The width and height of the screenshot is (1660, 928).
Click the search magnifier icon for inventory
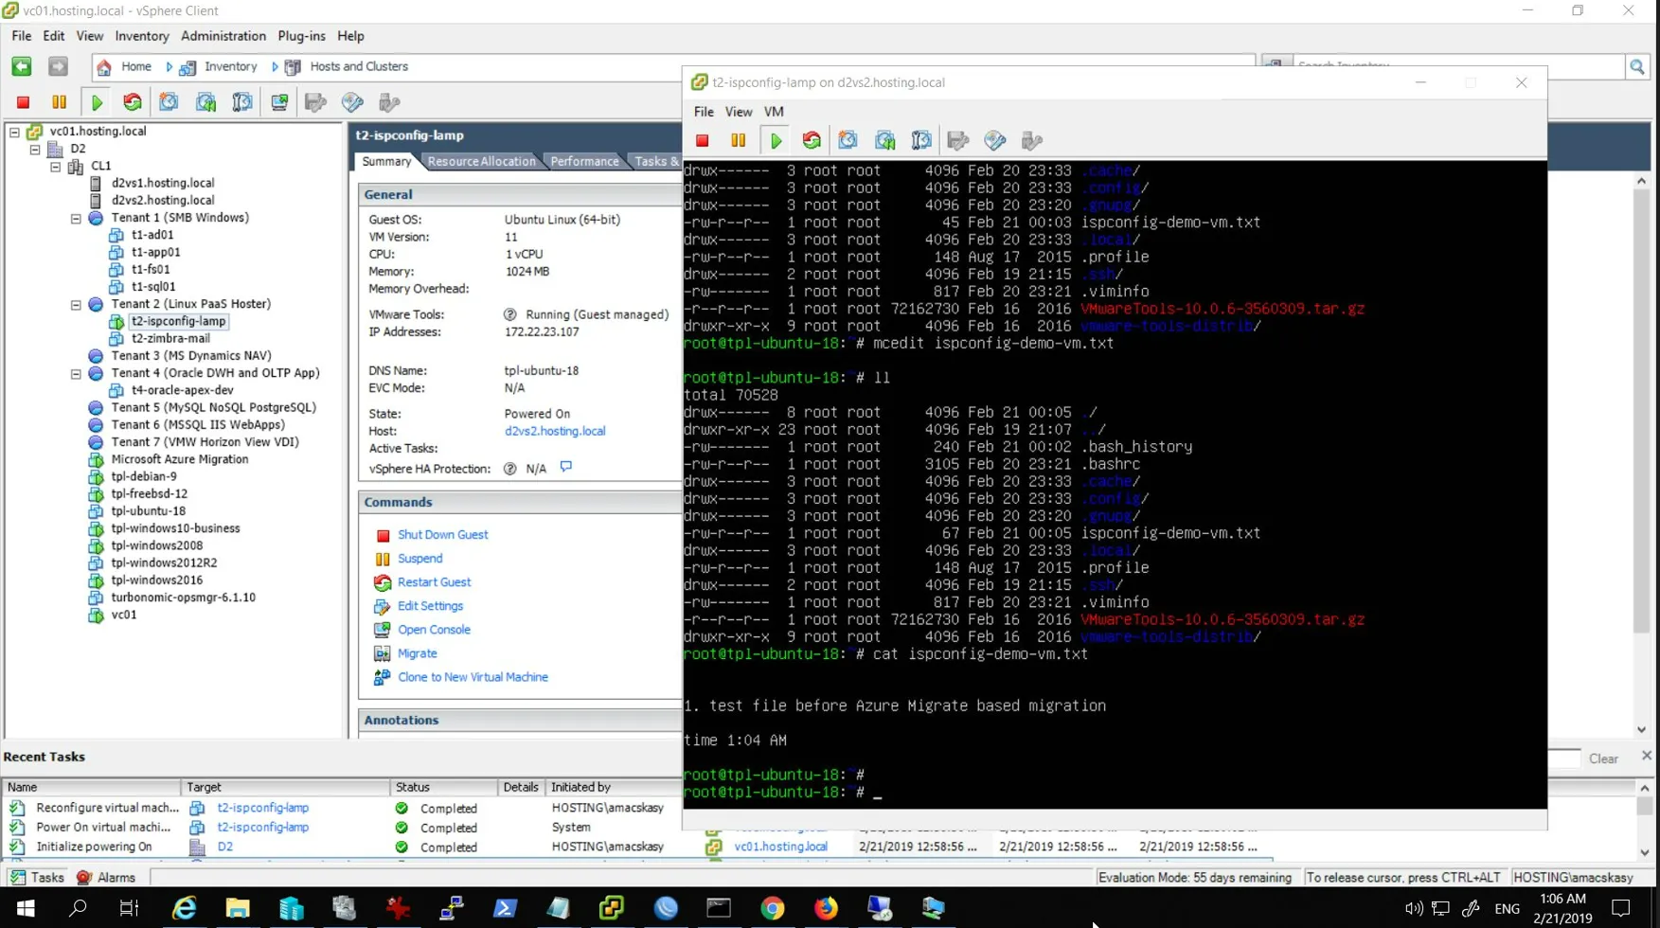tap(1637, 66)
